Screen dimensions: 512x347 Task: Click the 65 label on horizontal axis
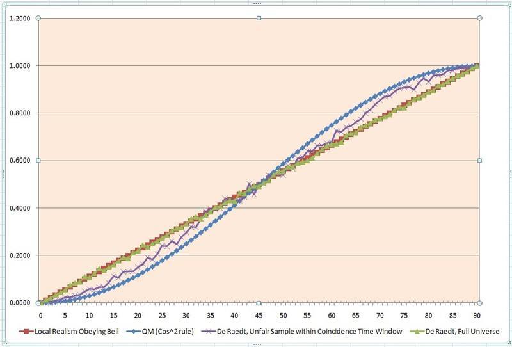356,316
